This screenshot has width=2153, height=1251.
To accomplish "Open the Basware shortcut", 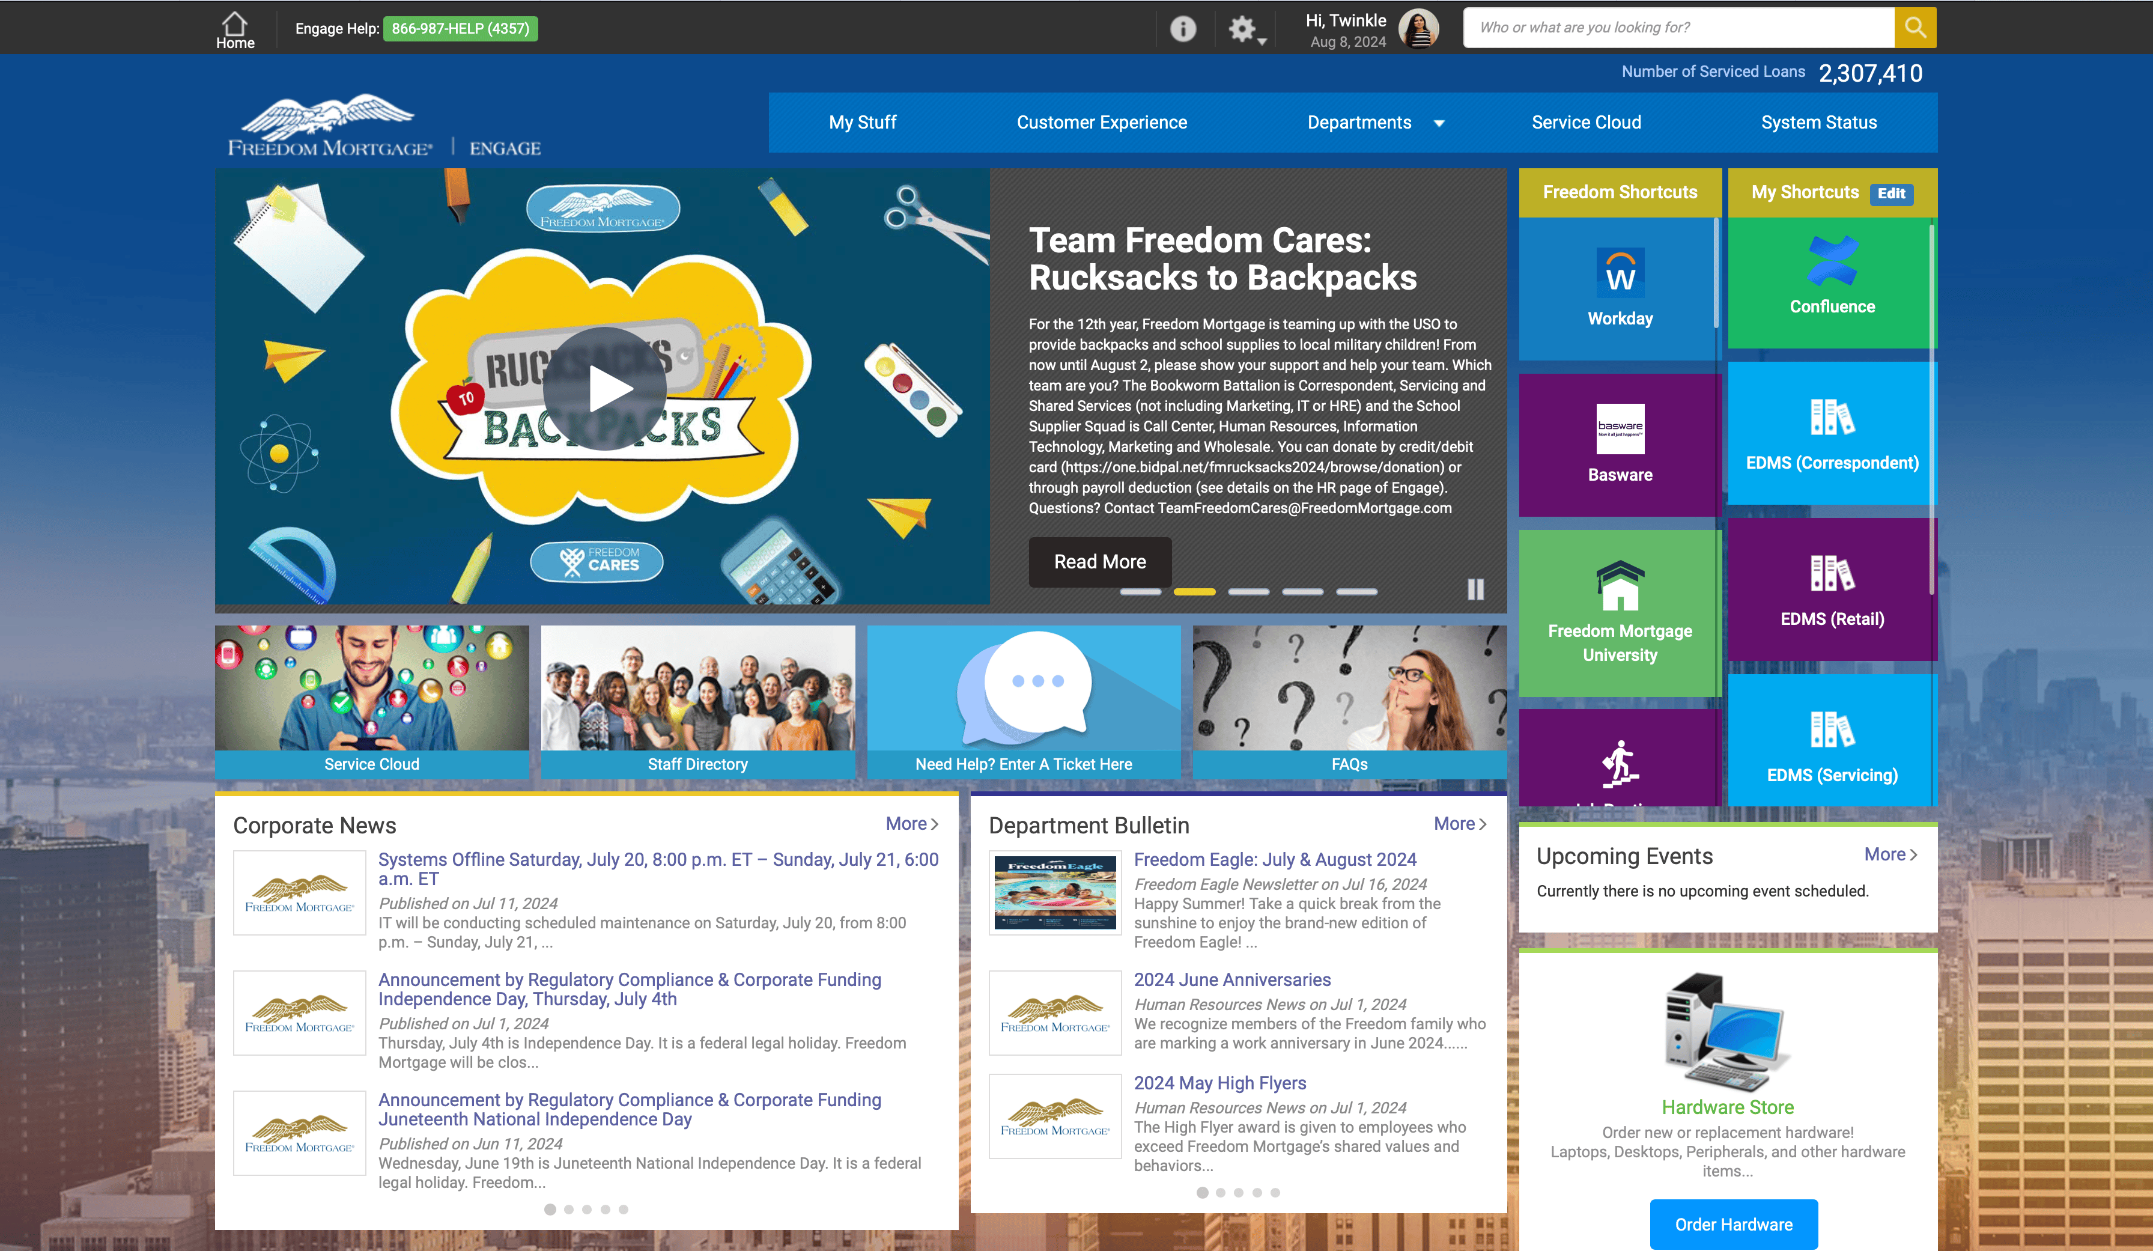I will (1619, 445).
